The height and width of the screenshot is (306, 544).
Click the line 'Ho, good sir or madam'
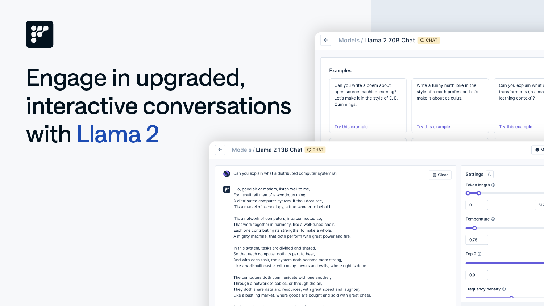click(272, 189)
